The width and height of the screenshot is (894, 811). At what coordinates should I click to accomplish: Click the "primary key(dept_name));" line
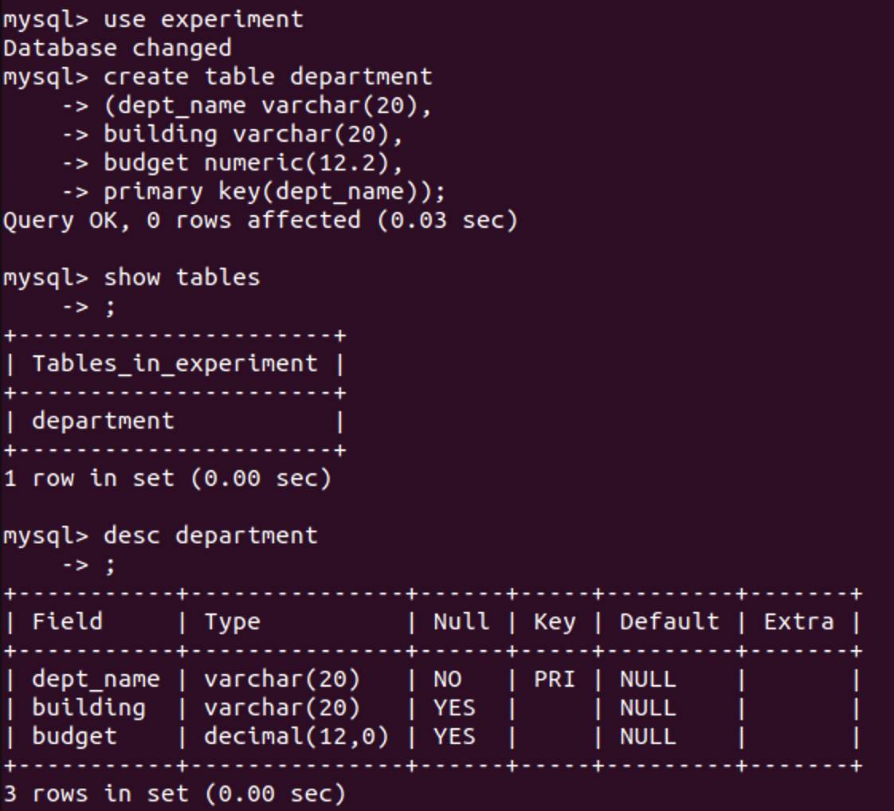(x=274, y=191)
